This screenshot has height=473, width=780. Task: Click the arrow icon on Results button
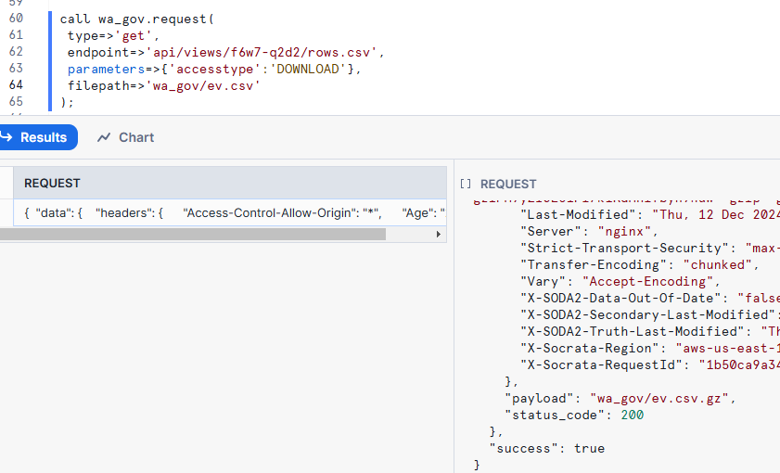click(x=5, y=137)
